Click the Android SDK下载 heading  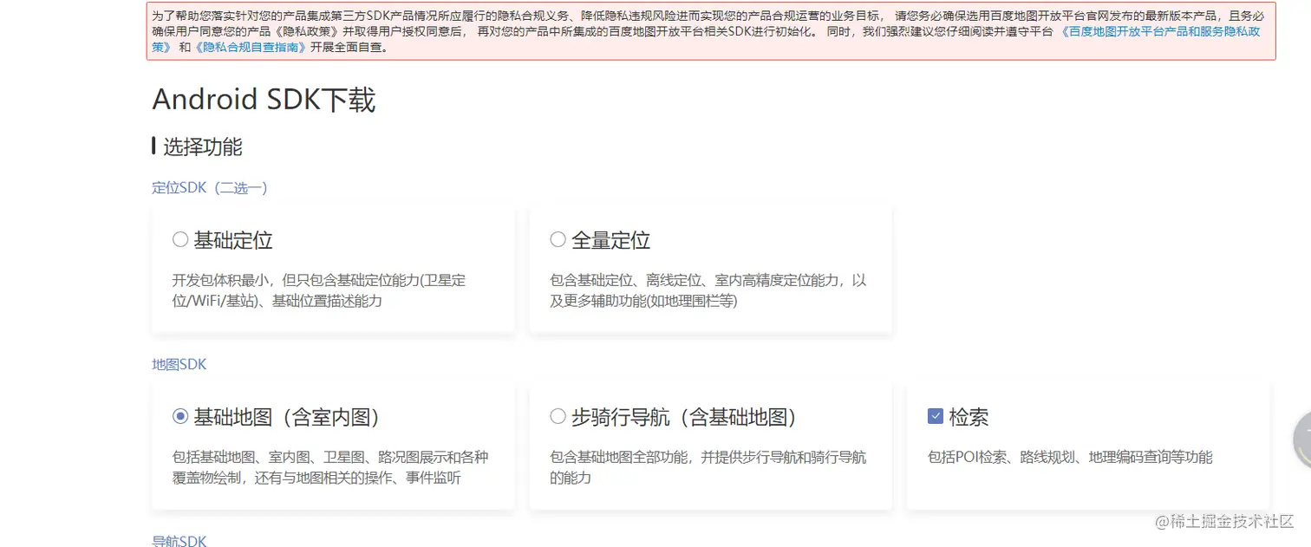click(x=264, y=100)
